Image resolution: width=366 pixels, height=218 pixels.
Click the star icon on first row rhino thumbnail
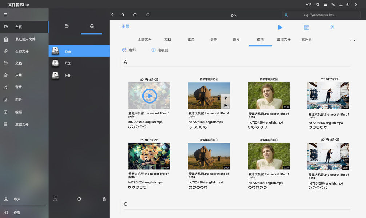coord(225,98)
